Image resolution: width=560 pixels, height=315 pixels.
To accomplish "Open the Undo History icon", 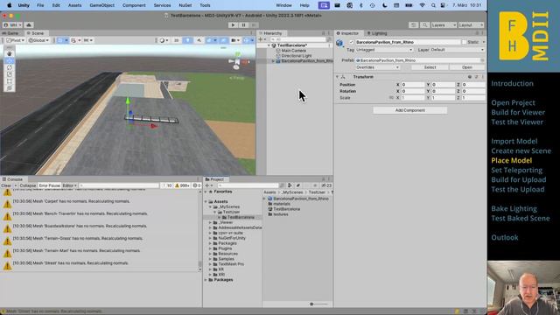I will [x=414, y=25].
